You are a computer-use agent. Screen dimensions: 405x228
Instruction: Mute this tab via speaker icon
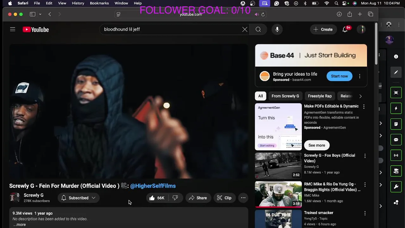click(x=257, y=14)
